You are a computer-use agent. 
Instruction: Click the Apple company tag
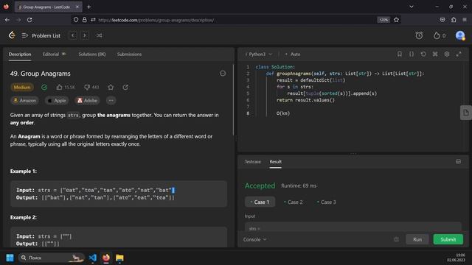tap(57, 100)
